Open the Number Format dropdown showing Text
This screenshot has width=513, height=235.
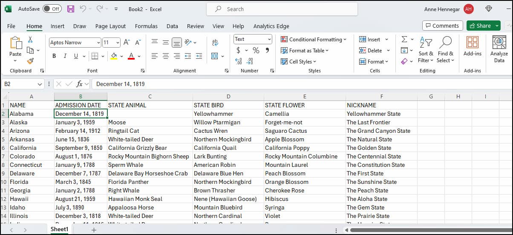click(269, 39)
